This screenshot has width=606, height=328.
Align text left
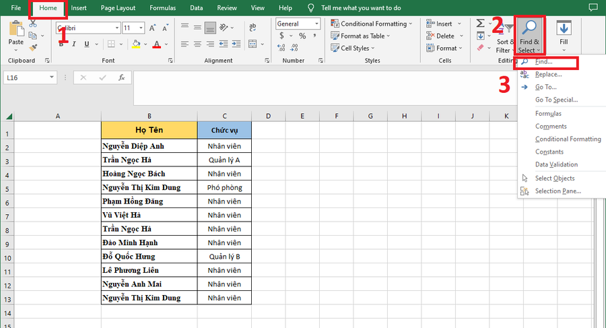click(184, 44)
